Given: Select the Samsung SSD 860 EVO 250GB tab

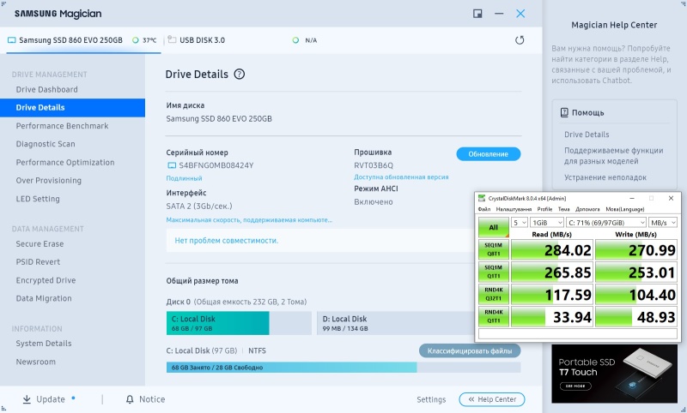Looking at the screenshot, I should 82,40.
